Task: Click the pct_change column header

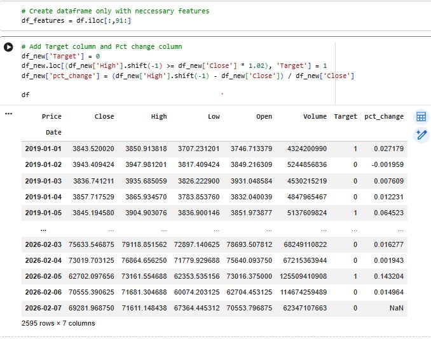Action: tap(384, 117)
